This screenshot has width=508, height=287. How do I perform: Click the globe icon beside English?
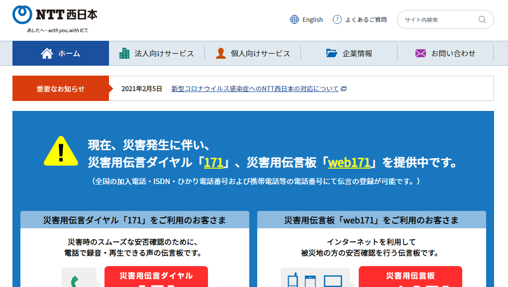[x=295, y=19]
